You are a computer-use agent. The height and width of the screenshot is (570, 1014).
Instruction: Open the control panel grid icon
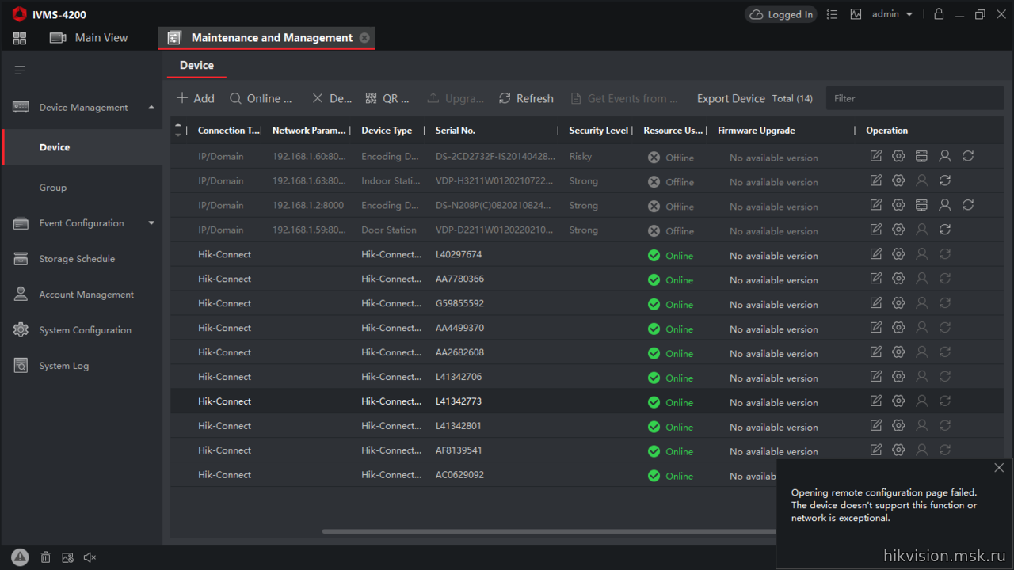coord(20,38)
